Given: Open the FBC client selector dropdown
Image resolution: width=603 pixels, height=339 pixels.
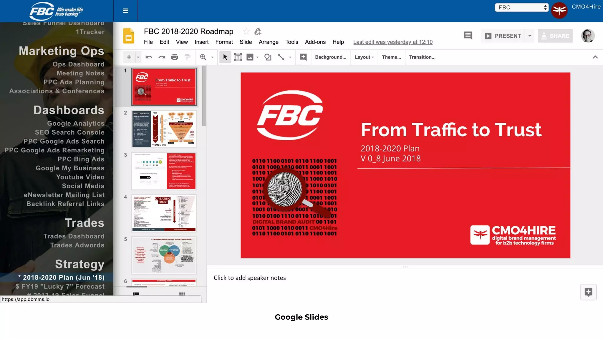Looking at the screenshot, I should [x=521, y=7].
